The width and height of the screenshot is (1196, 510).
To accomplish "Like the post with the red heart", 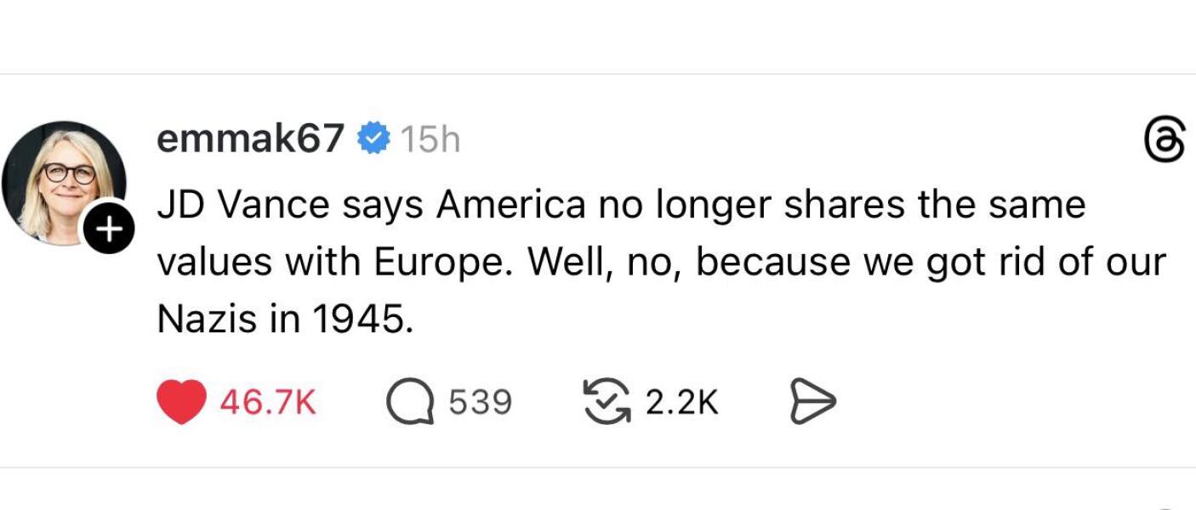I will coord(182,402).
